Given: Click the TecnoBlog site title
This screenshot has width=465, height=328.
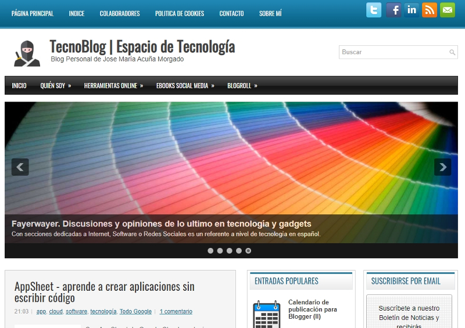Looking at the screenshot, I should pyautogui.click(x=142, y=47).
